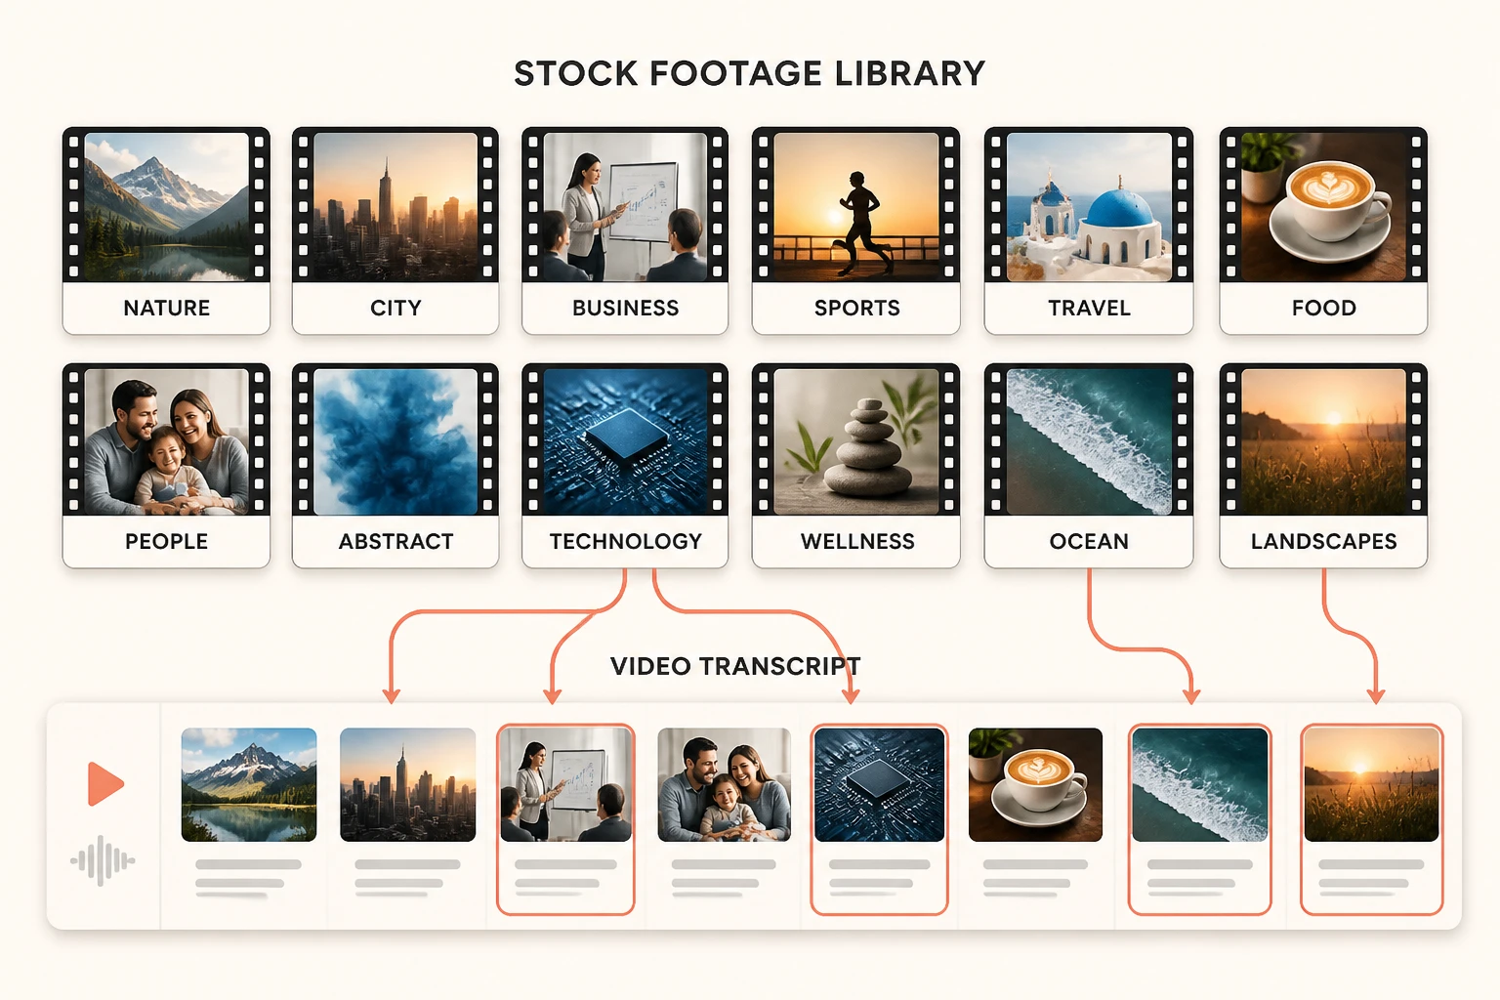
Task: Select the Business footage category card
Action: click(x=625, y=230)
